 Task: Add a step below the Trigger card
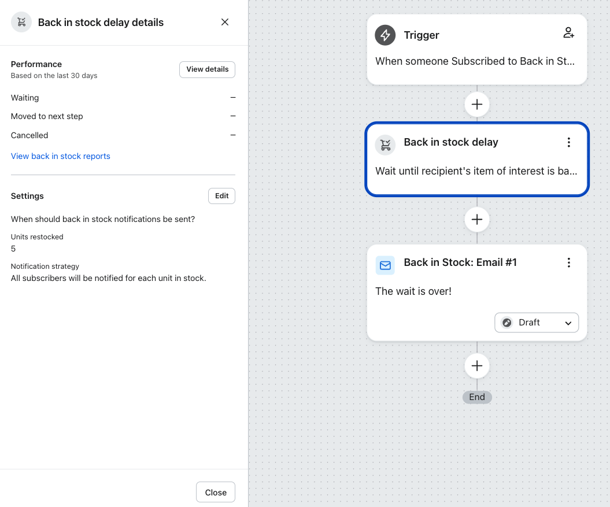coord(477,105)
